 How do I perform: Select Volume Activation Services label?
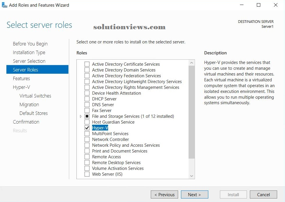pos(118,168)
